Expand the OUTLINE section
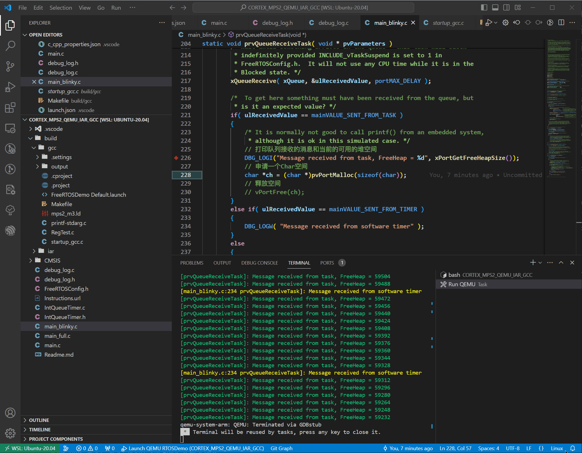The width and height of the screenshot is (582, 453). click(25, 420)
